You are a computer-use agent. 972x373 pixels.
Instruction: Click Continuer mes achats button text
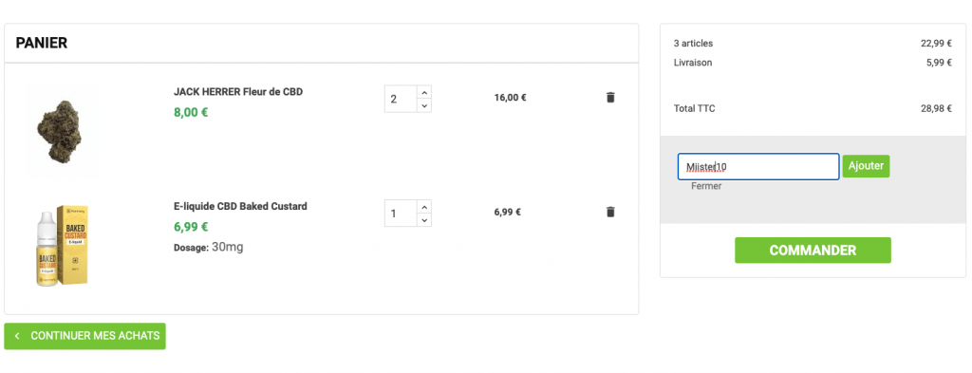[96, 336]
